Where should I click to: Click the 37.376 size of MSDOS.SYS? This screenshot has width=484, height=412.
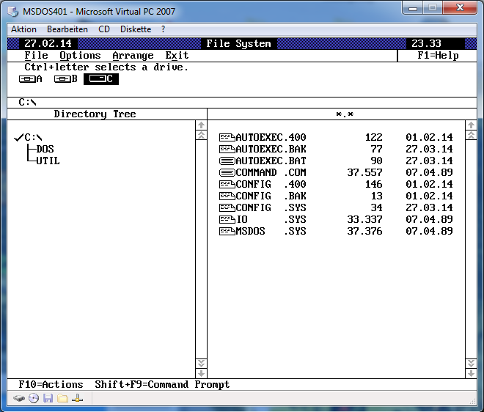pos(364,231)
